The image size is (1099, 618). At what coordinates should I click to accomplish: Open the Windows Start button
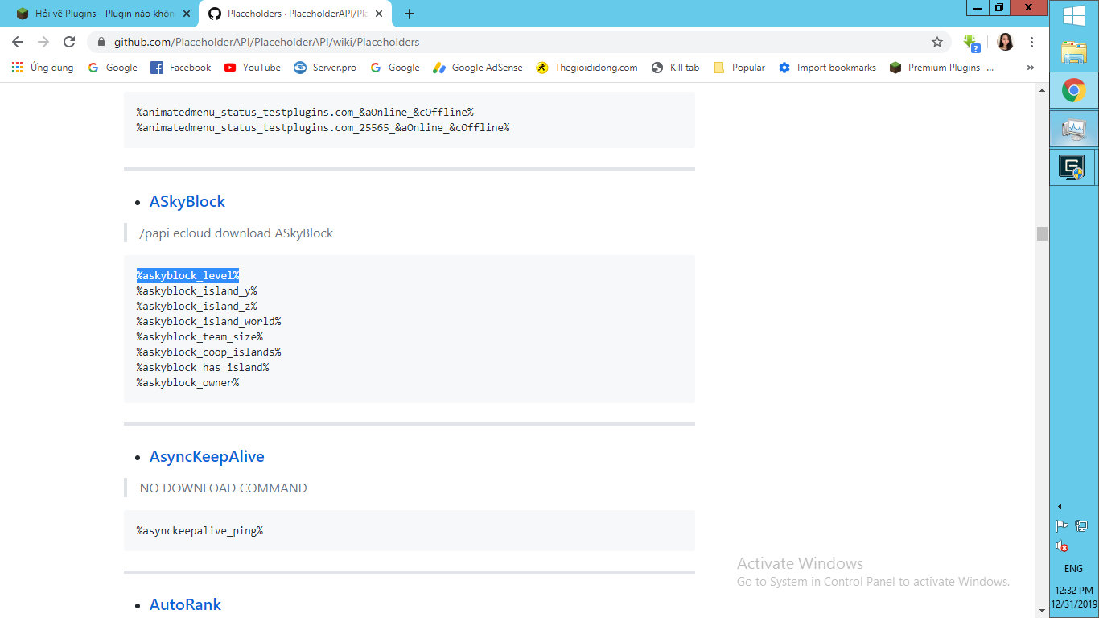[1073, 16]
